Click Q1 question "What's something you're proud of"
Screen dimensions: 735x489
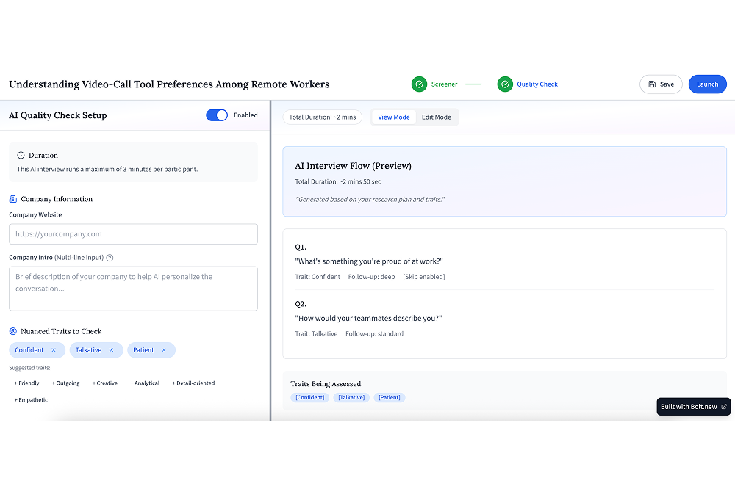[x=369, y=261]
